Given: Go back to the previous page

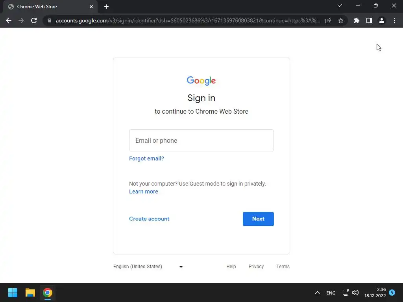Looking at the screenshot, I should [9, 20].
